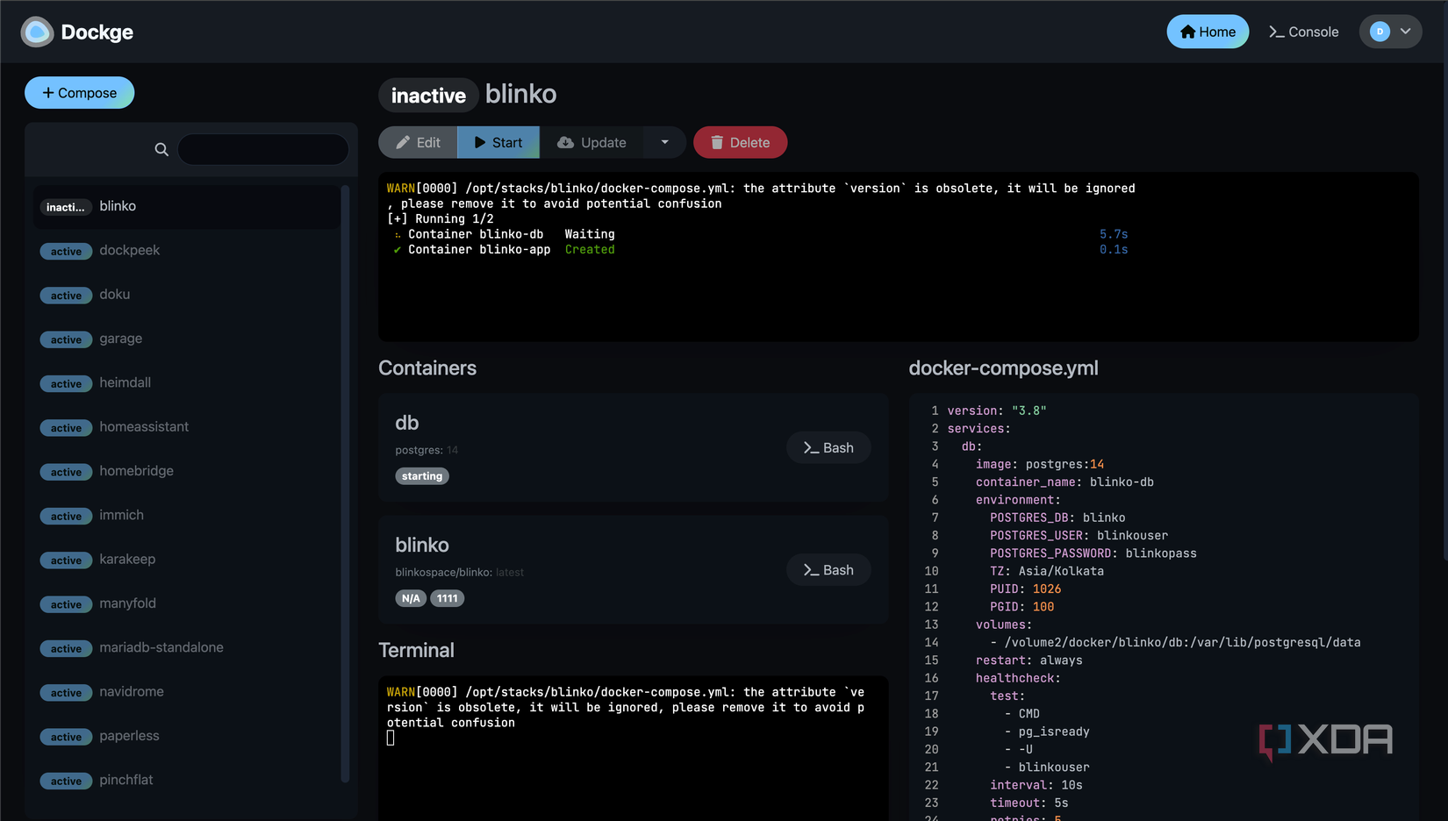Click the Dockge logo icon
Screen dimensions: 1448x821
37,32
